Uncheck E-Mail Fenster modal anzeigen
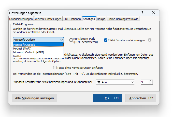This screenshot has width=172, height=117. point(106,40)
